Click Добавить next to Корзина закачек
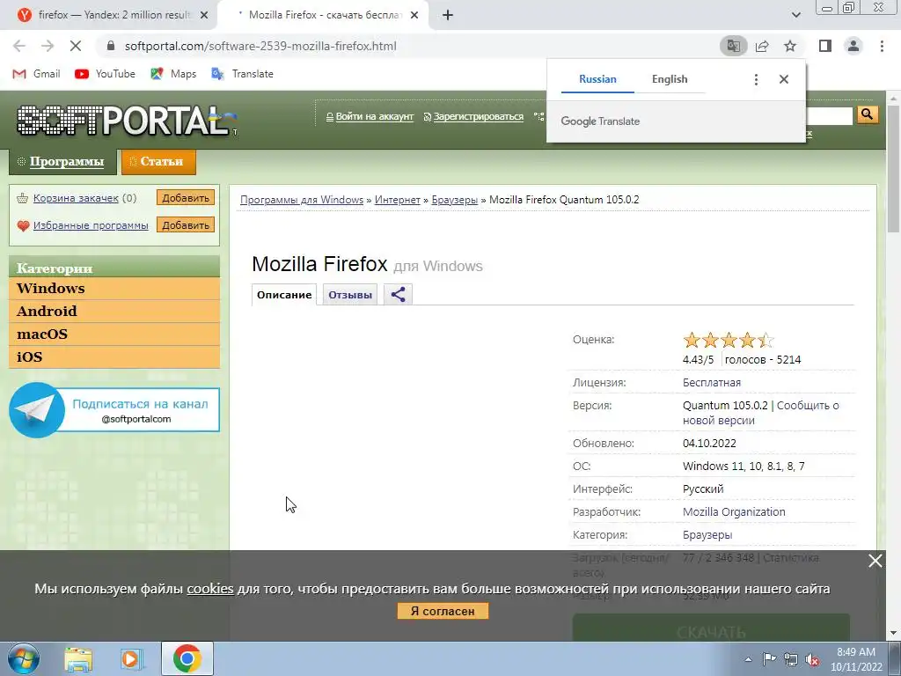The height and width of the screenshot is (676, 901). tap(186, 198)
